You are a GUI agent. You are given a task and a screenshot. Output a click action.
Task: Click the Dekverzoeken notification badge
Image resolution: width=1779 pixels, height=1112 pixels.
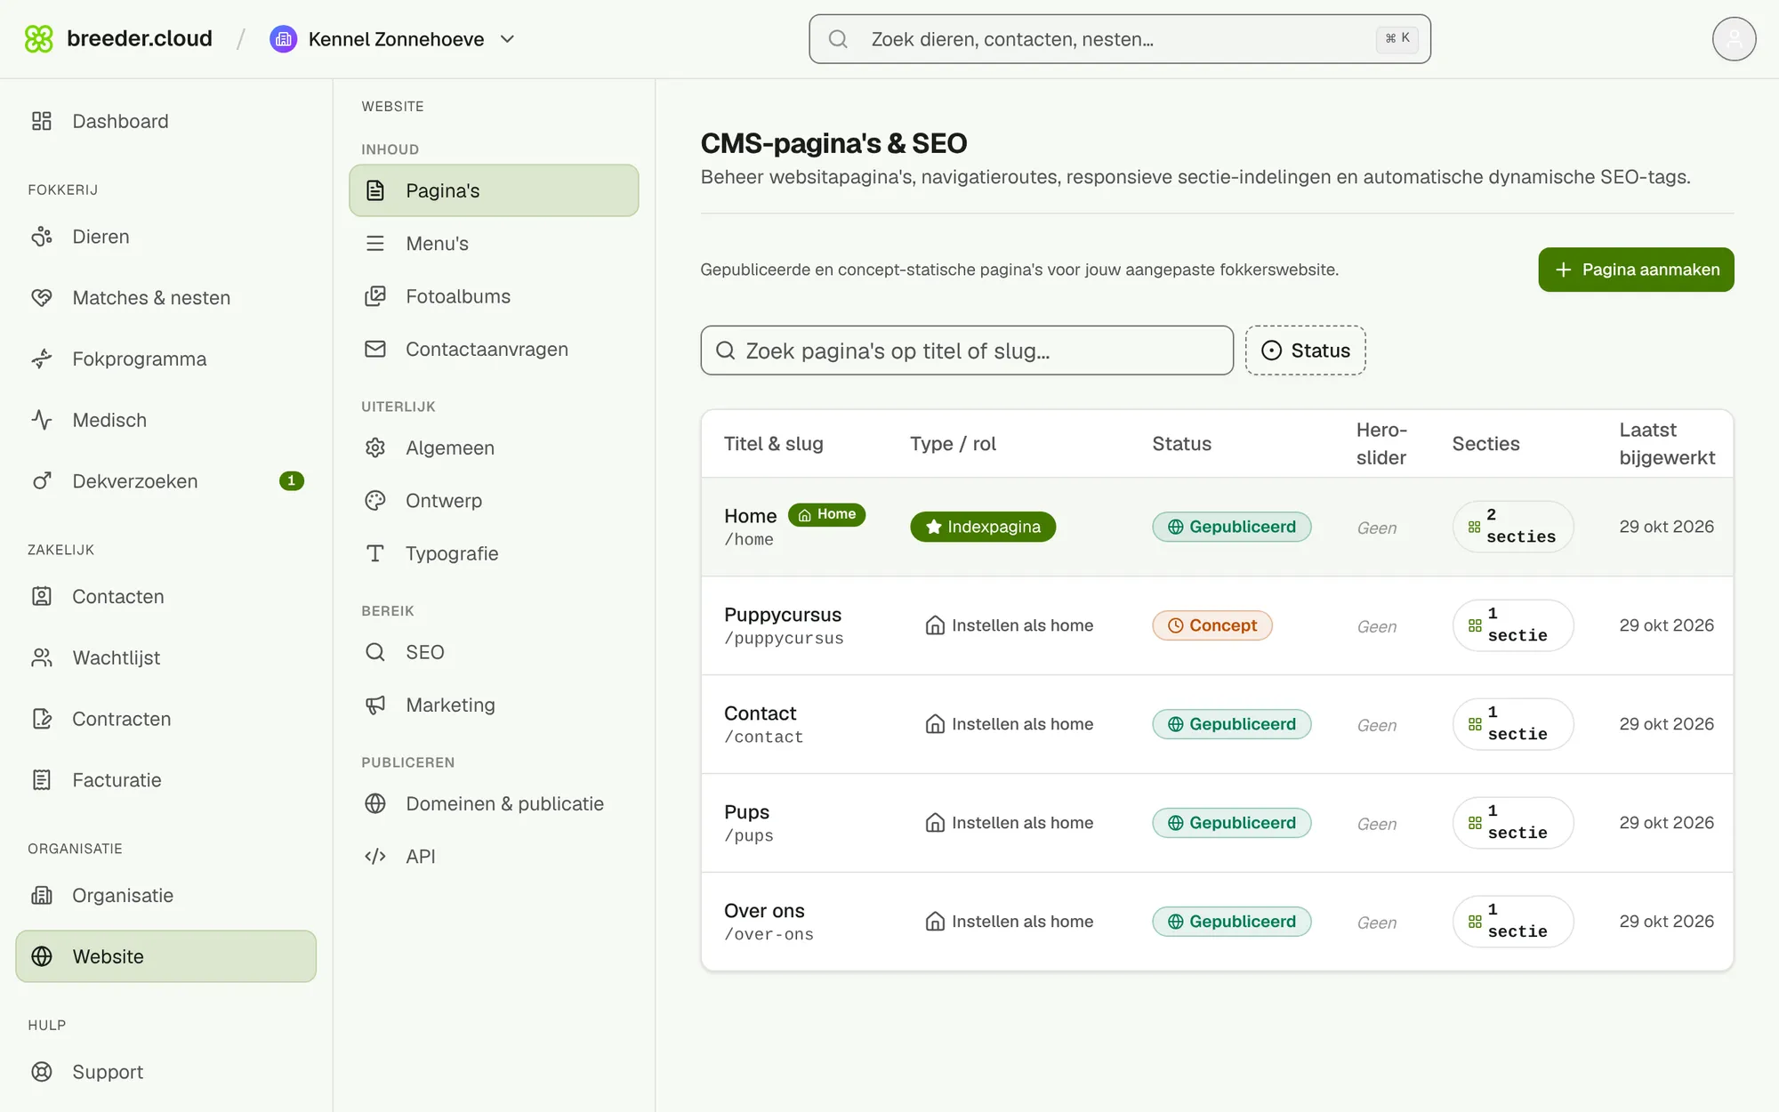292,481
